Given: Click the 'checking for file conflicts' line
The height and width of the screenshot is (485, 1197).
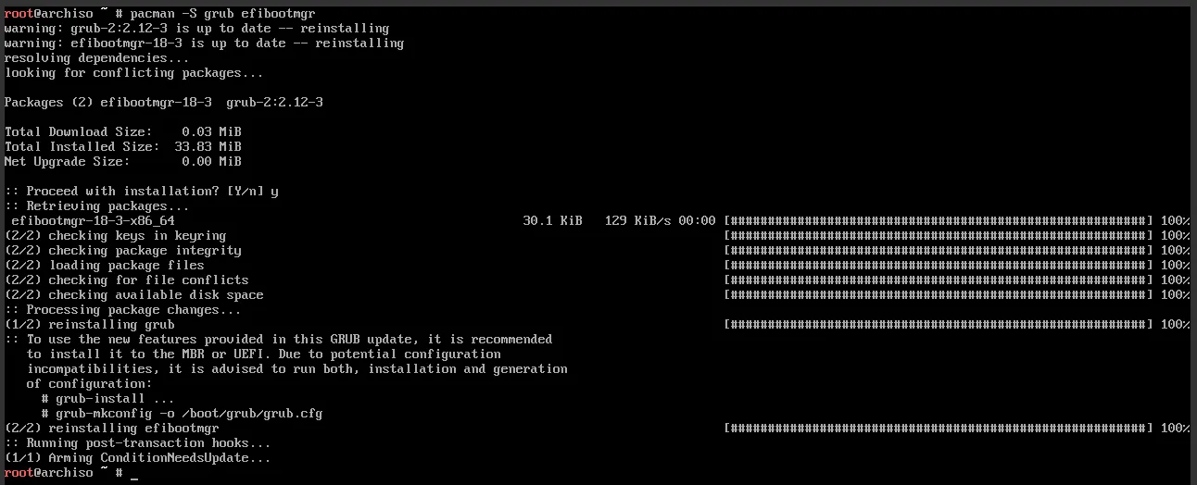Looking at the screenshot, I should 126,280.
